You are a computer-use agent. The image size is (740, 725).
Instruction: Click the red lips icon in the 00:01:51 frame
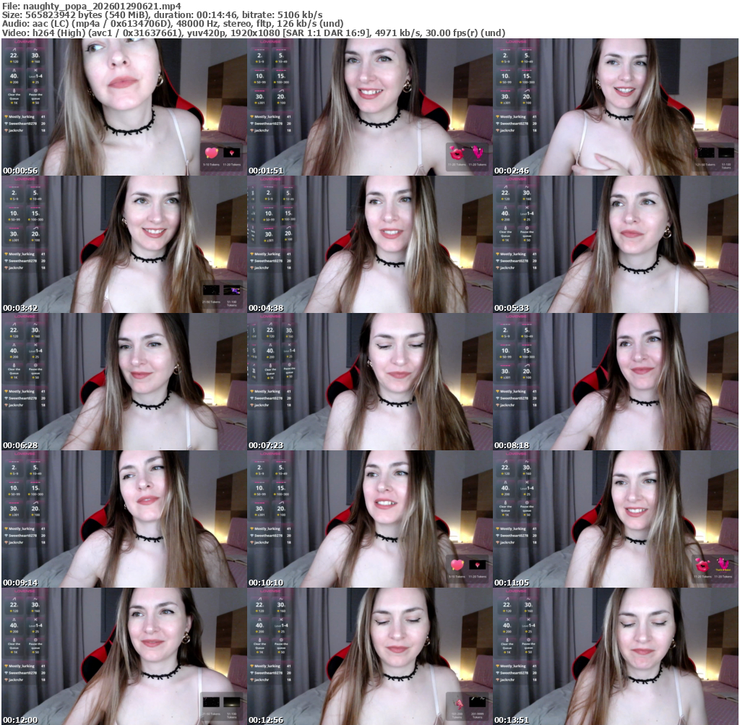point(457,153)
